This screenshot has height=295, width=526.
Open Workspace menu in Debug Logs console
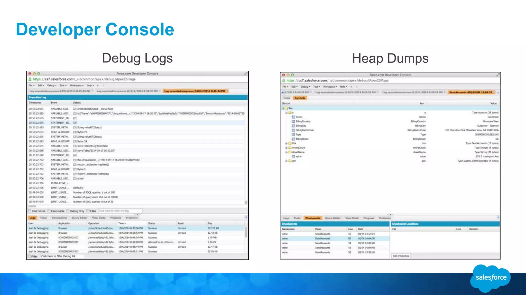pyautogui.click(x=77, y=85)
